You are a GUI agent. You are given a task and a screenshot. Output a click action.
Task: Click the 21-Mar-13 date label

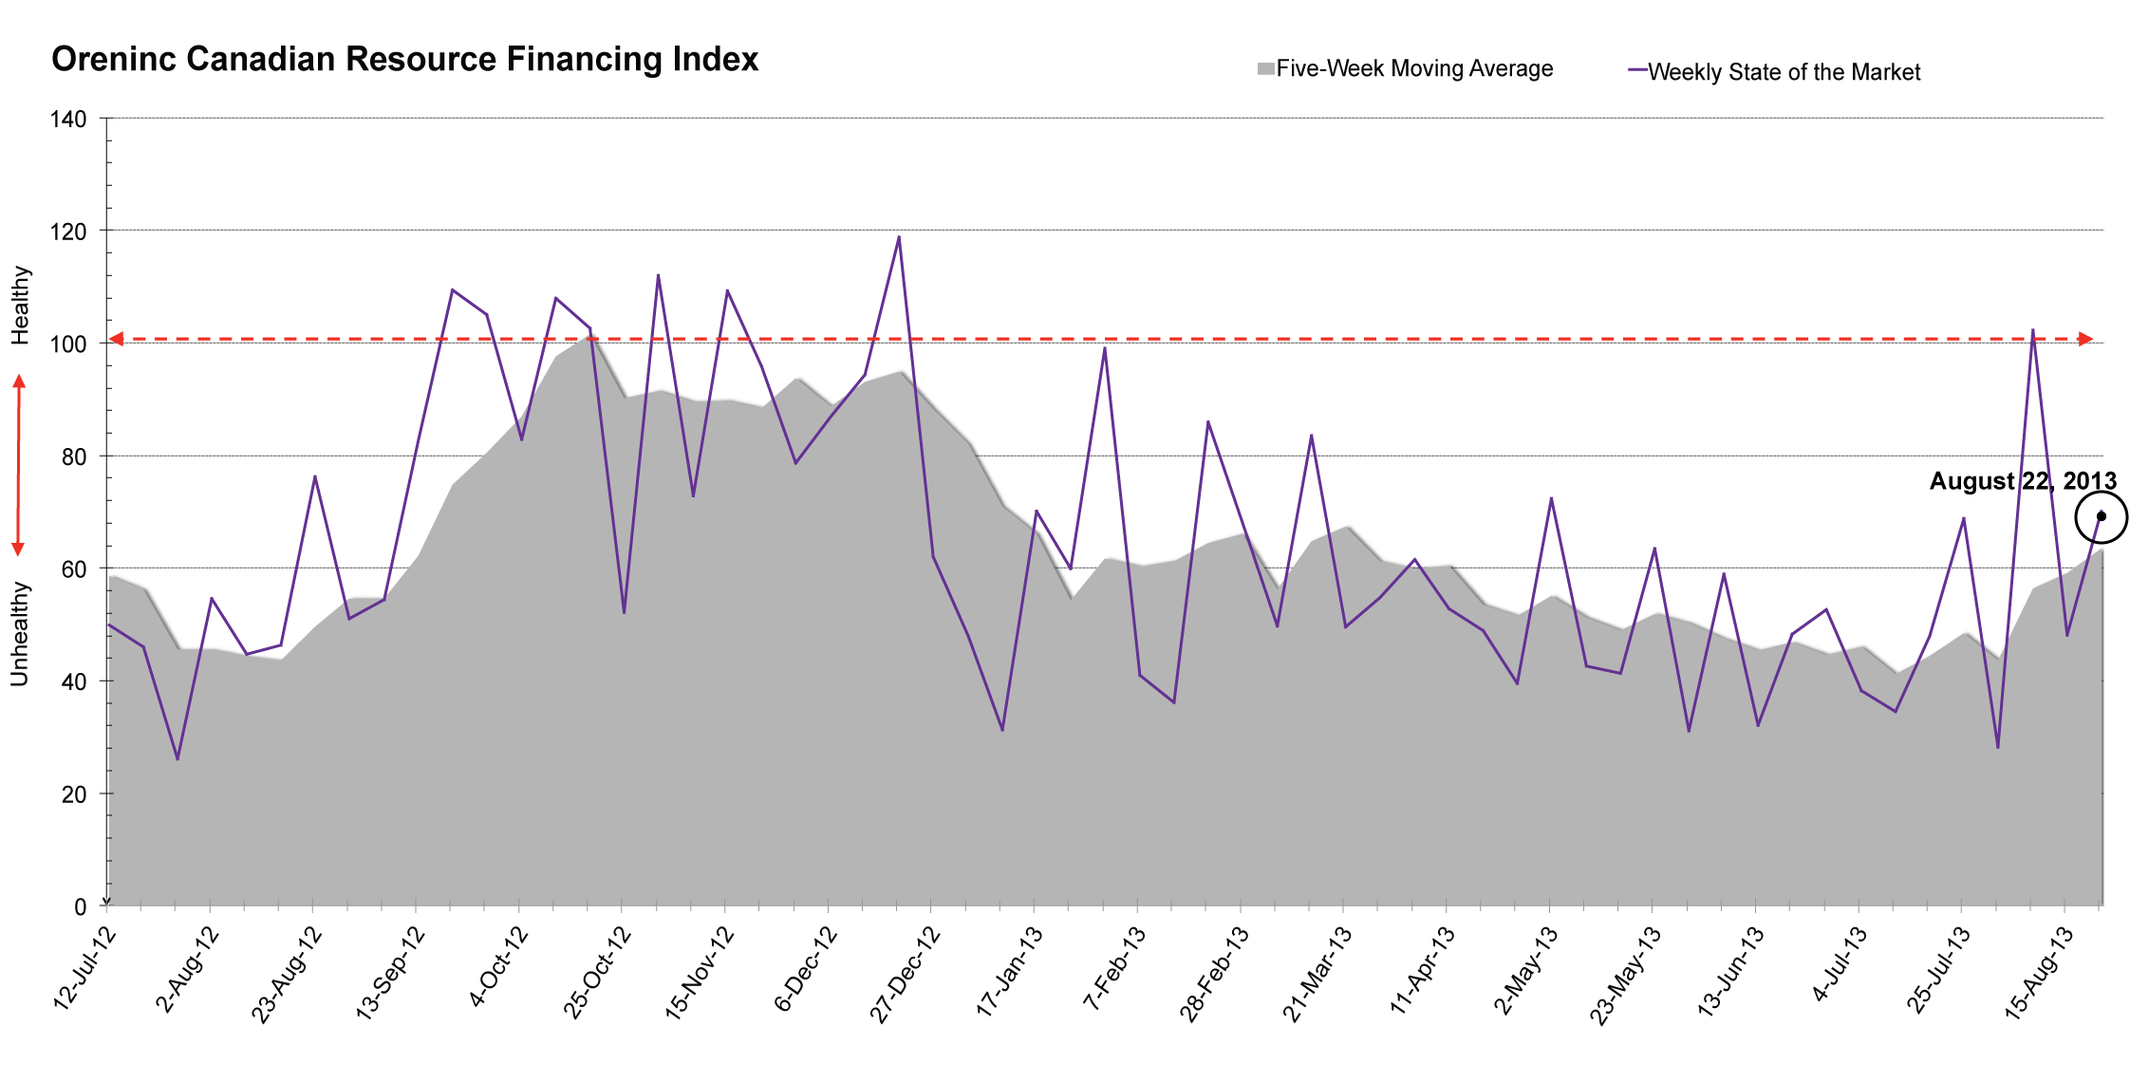pyautogui.click(x=1318, y=975)
